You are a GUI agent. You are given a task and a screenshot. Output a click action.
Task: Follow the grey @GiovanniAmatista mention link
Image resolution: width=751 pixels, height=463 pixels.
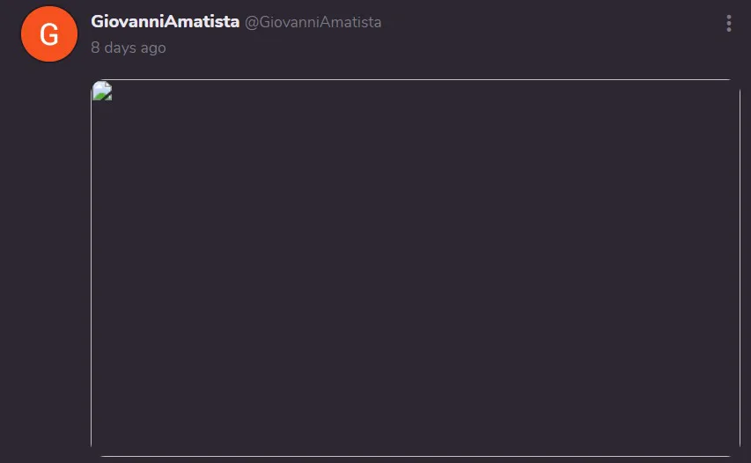click(x=313, y=22)
